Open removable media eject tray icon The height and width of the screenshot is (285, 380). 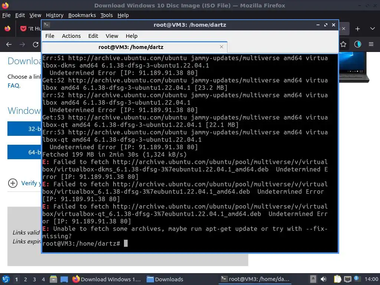point(313,279)
